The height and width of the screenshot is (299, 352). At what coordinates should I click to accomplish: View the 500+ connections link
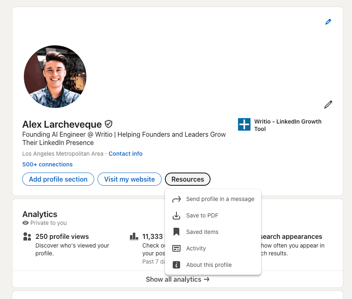(47, 164)
